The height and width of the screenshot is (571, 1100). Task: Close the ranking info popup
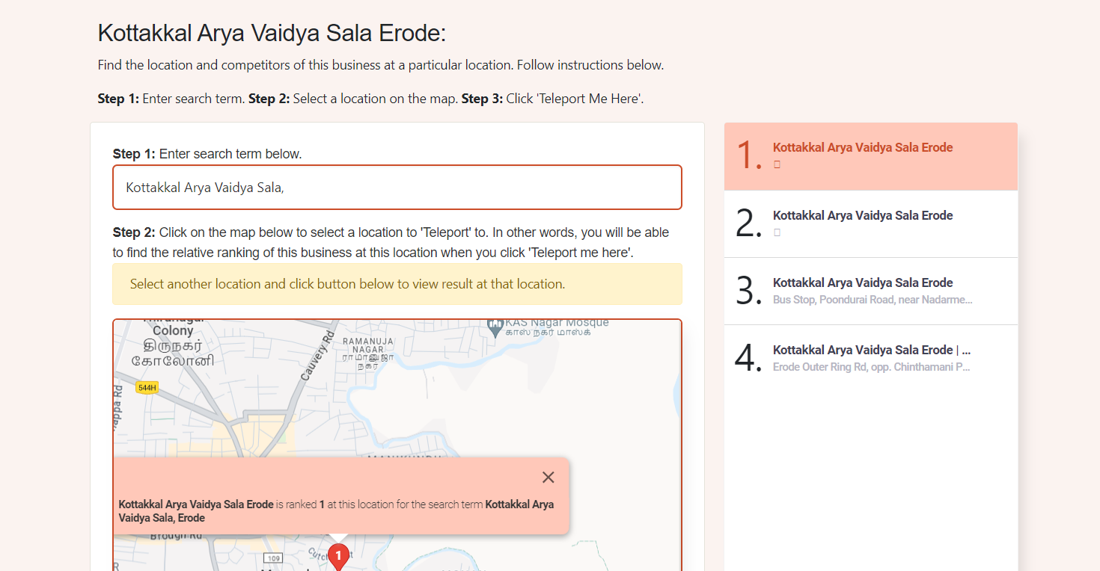(548, 478)
